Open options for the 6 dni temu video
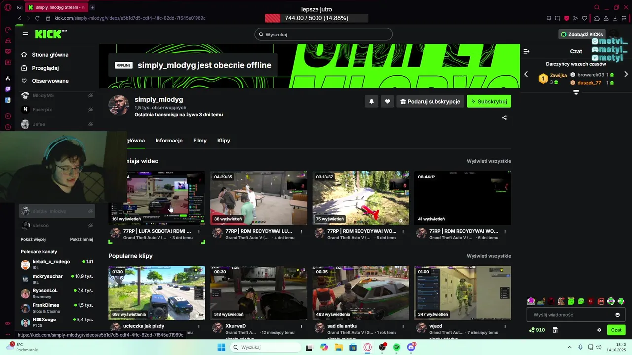This screenshot has width=632, height=355. [505, 231]
